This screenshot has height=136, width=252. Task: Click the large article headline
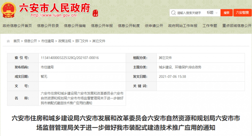(x=126, y=123)
